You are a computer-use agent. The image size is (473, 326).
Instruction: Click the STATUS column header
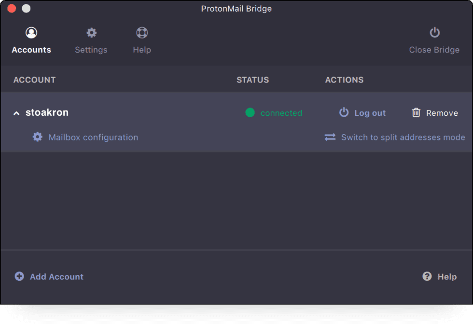[x=253, y=80]
